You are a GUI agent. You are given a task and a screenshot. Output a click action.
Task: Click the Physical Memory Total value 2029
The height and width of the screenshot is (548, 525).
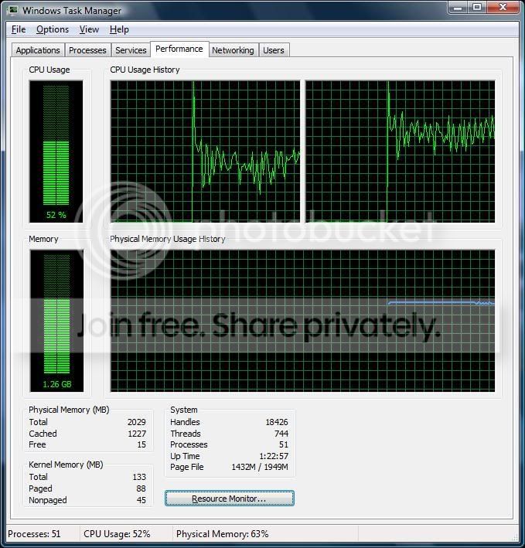click(136, 422)
